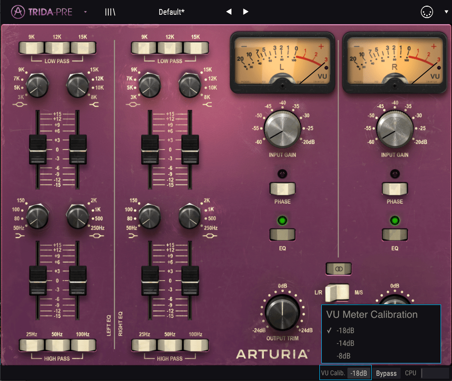Click Left EQ low shelf gain fader
This screenshot has height=381, width=452.
(x=38, y=280)
